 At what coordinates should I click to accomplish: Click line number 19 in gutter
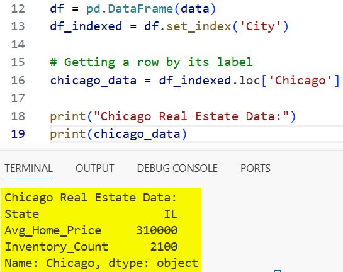tap(18, 134)
